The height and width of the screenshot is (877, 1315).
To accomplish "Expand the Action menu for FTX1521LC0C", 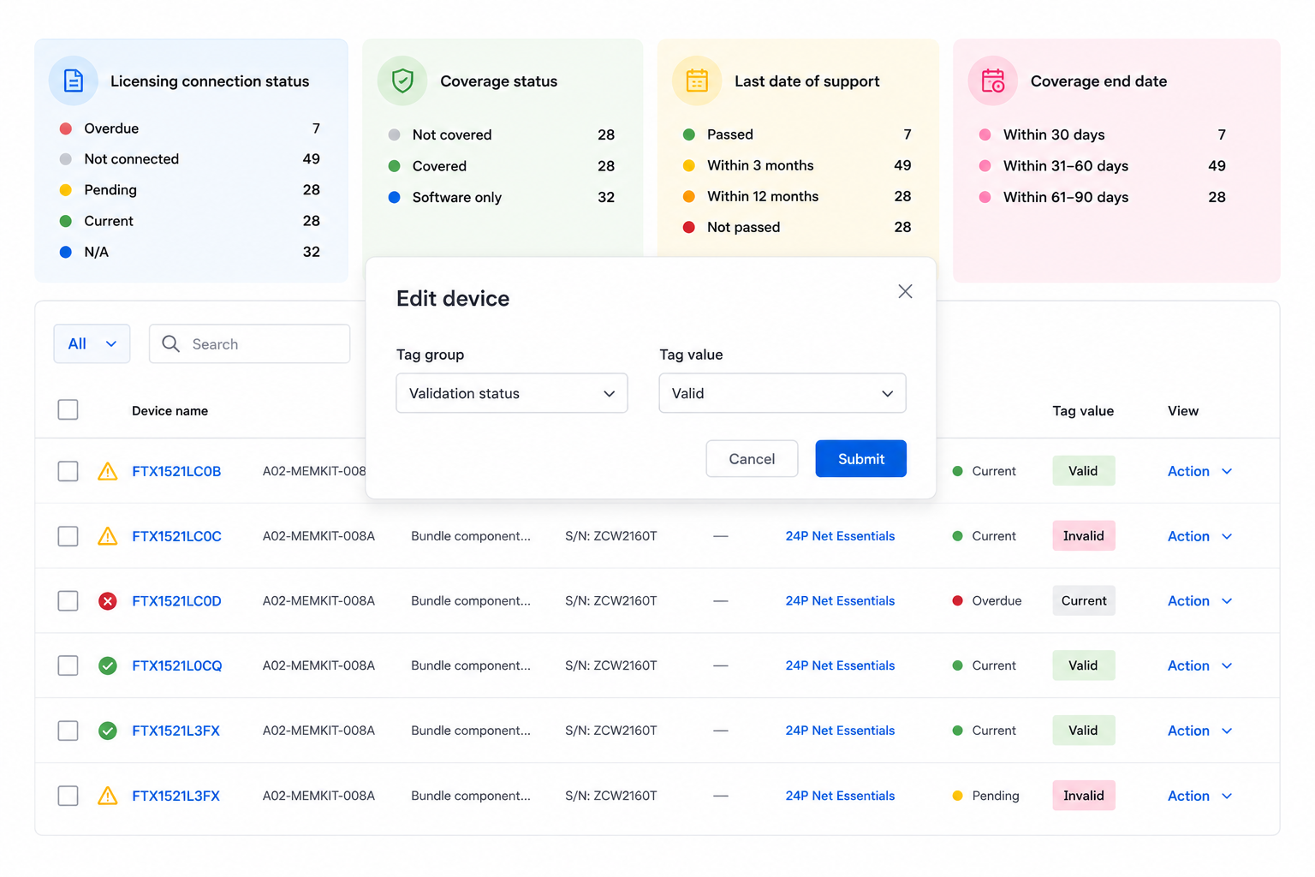I will (x=1199, y=536).
